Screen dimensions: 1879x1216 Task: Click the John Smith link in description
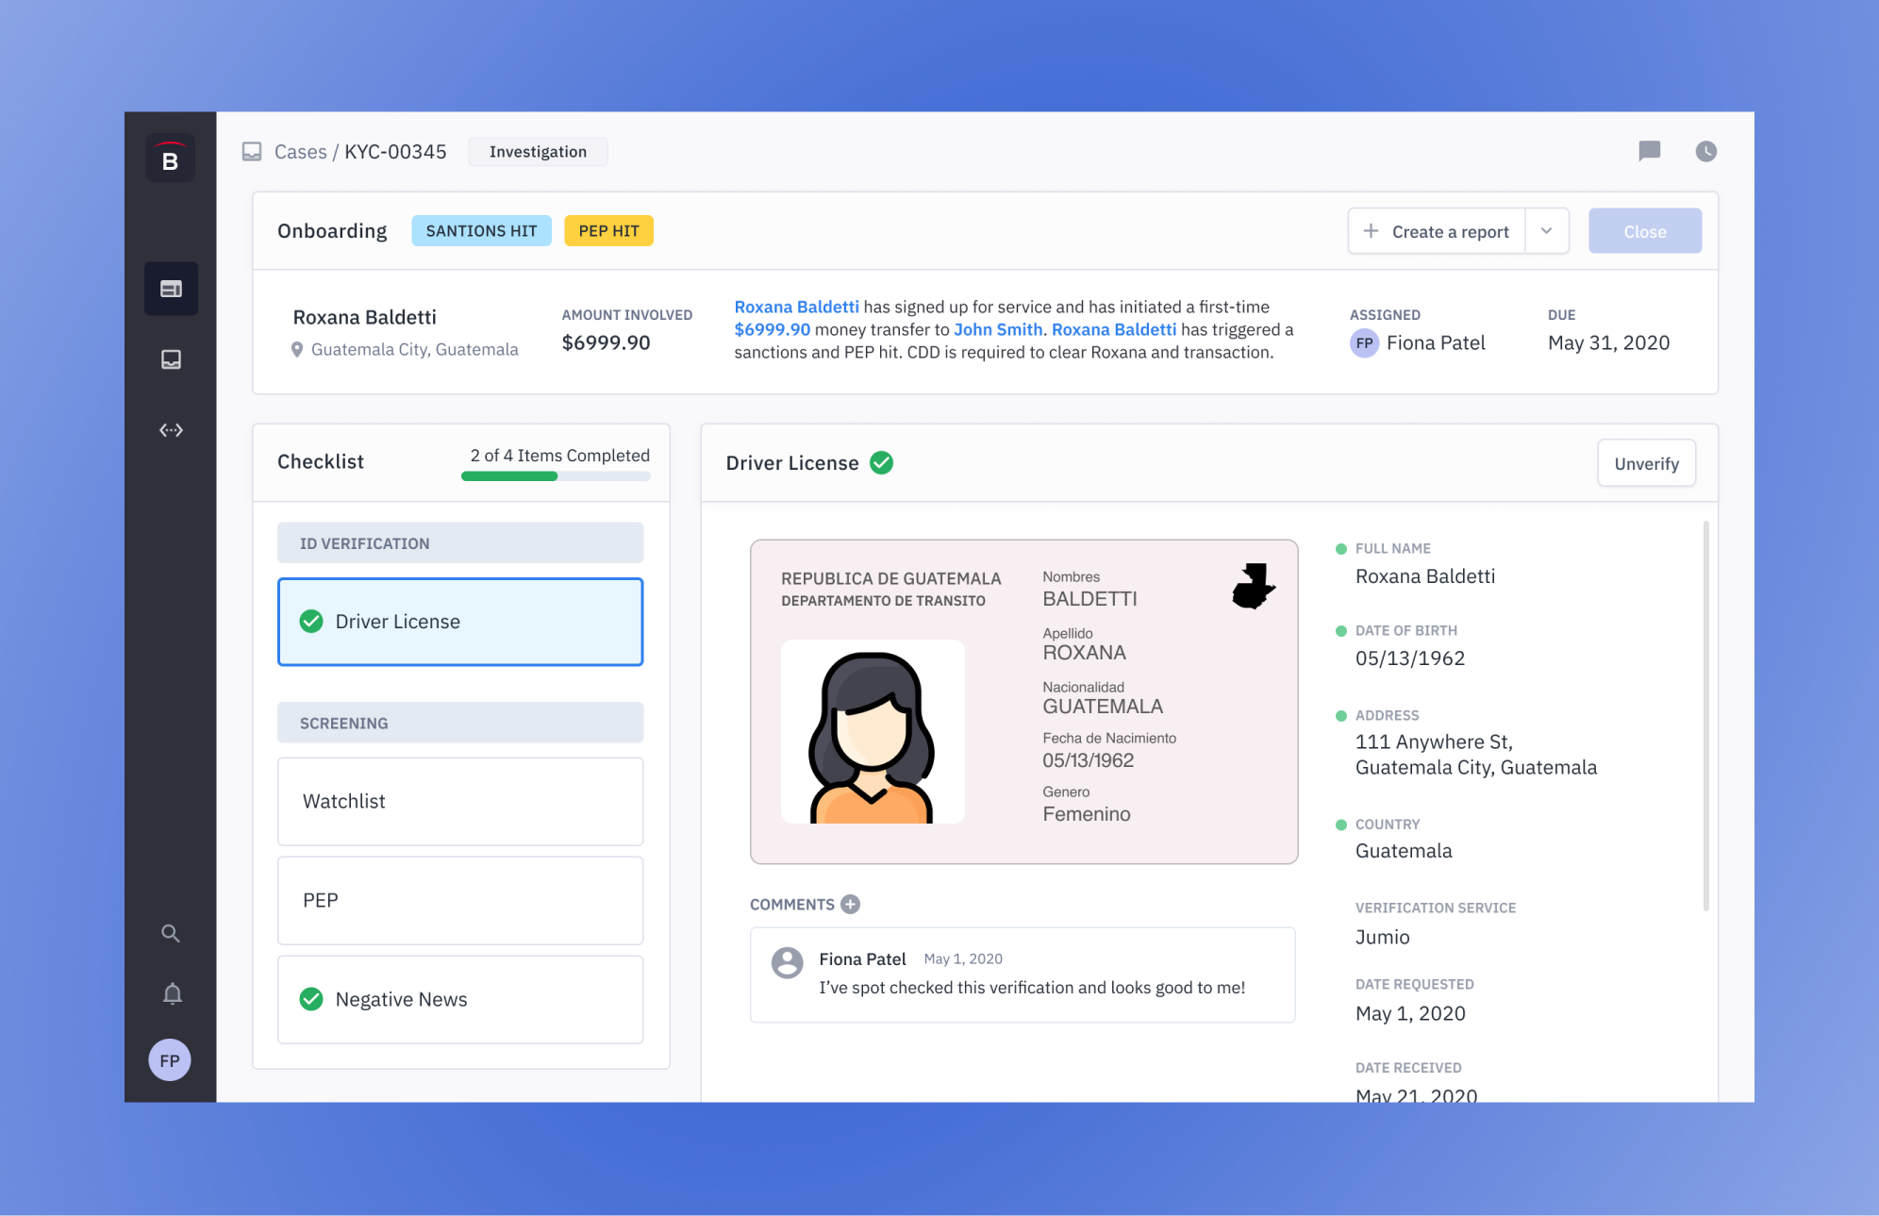[x=997, y=329]
